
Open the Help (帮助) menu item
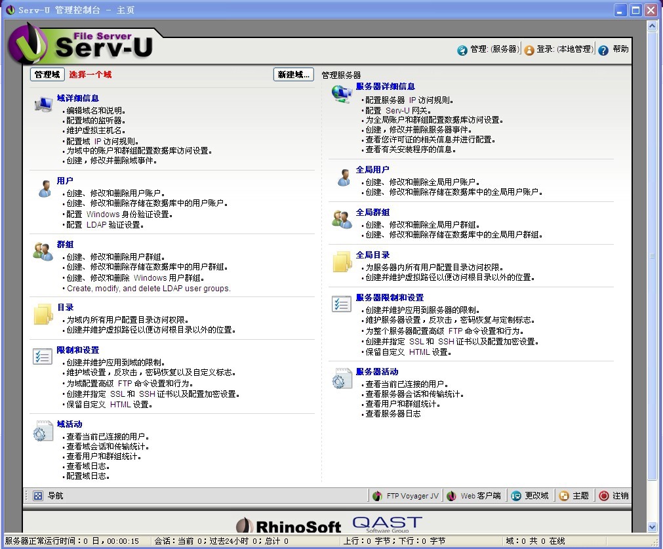coord(613,49)
